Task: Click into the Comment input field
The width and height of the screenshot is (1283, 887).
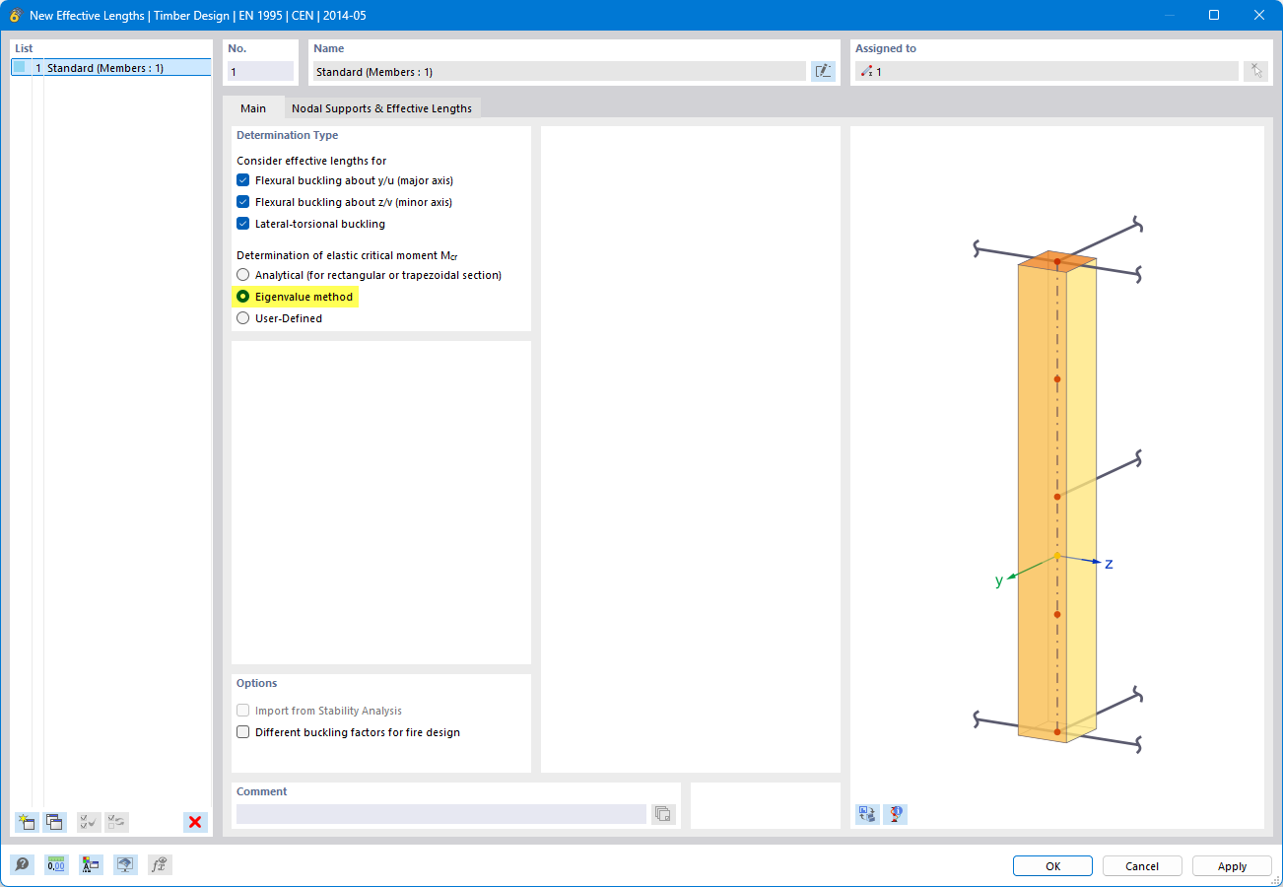Action: [x=441, y=814]
